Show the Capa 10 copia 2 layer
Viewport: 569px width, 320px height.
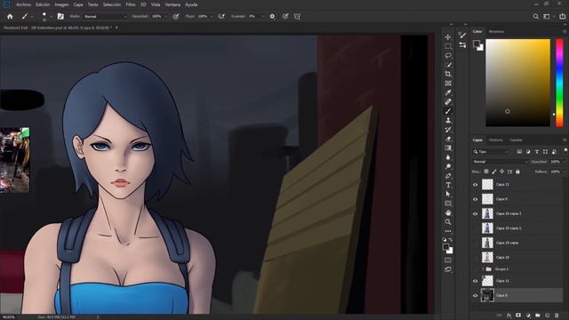[476, 228]
